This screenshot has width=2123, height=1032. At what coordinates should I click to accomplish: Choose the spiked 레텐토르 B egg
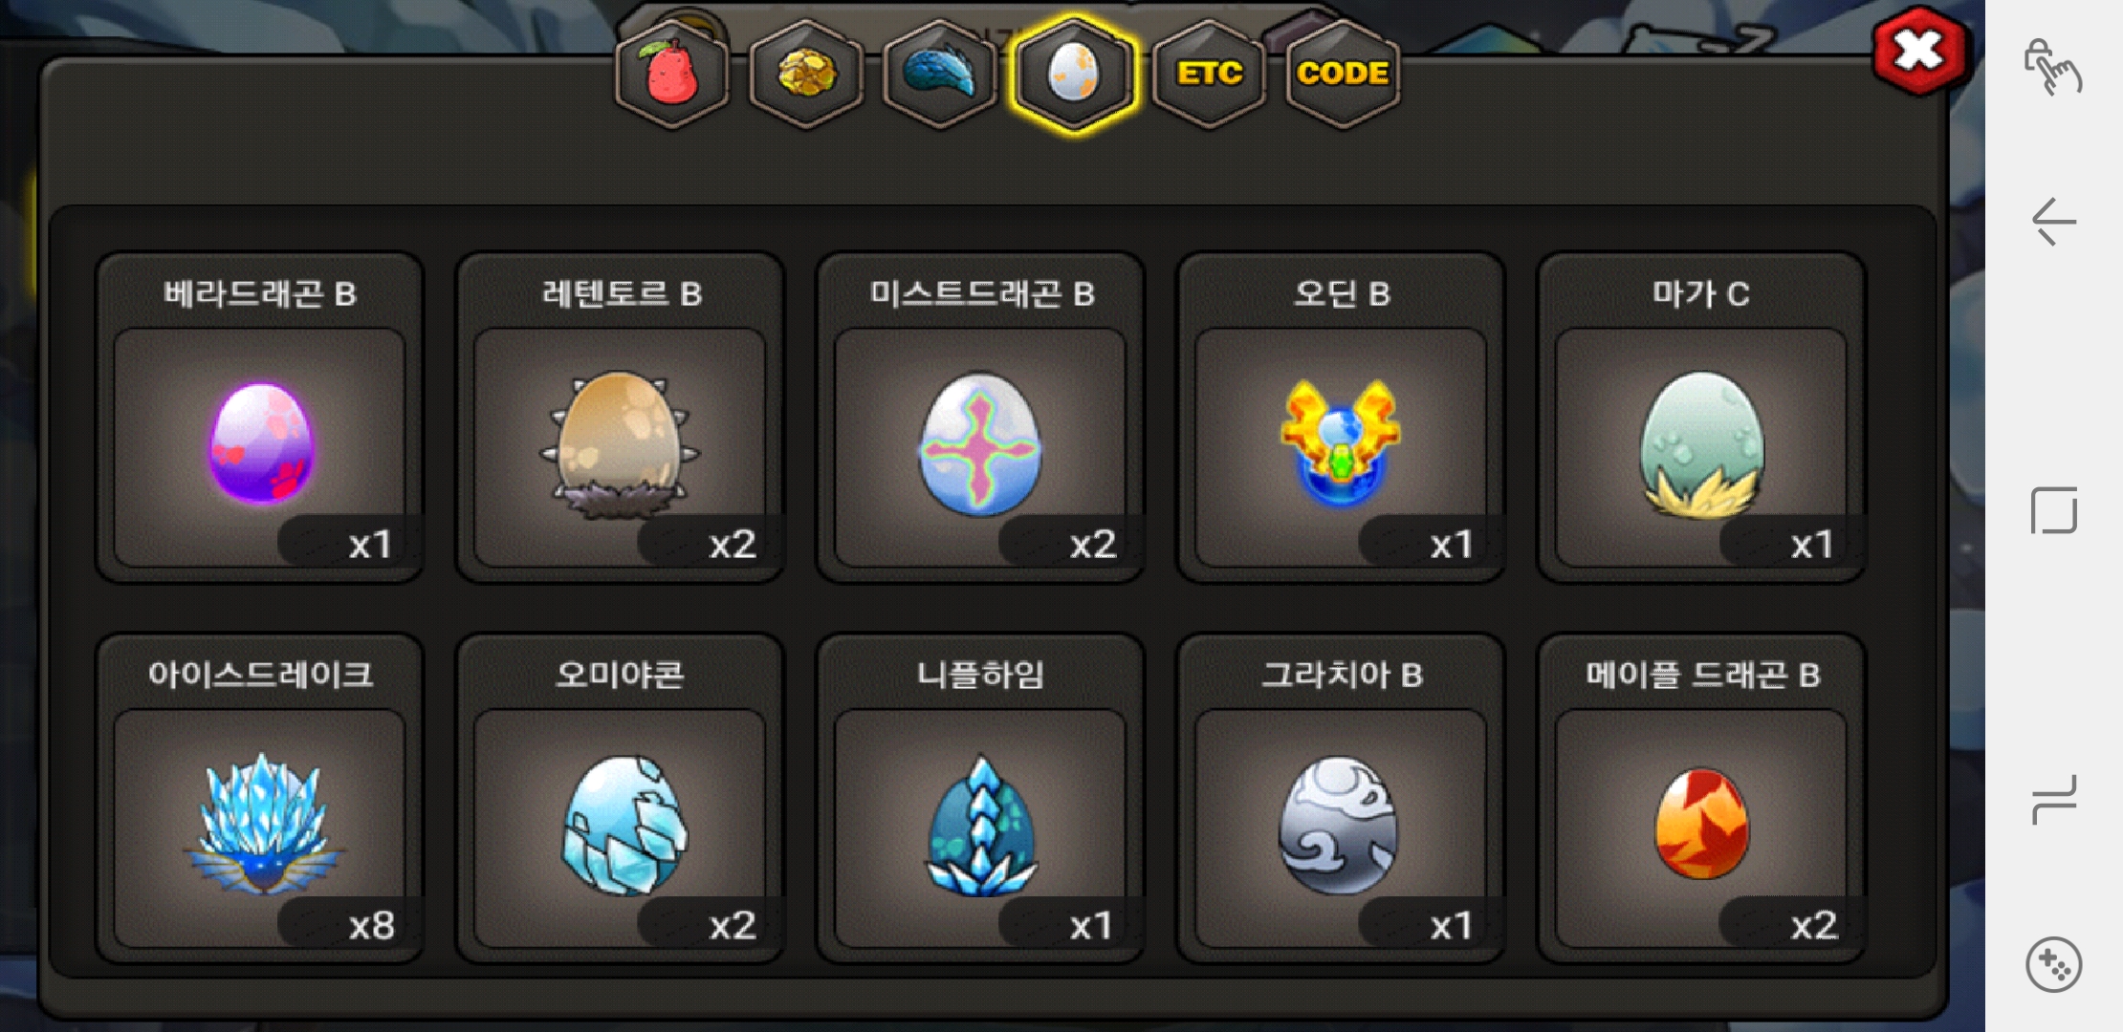(620, 417)
